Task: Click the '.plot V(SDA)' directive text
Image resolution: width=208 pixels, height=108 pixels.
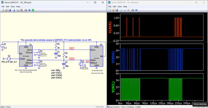Action: pos(56,75)
